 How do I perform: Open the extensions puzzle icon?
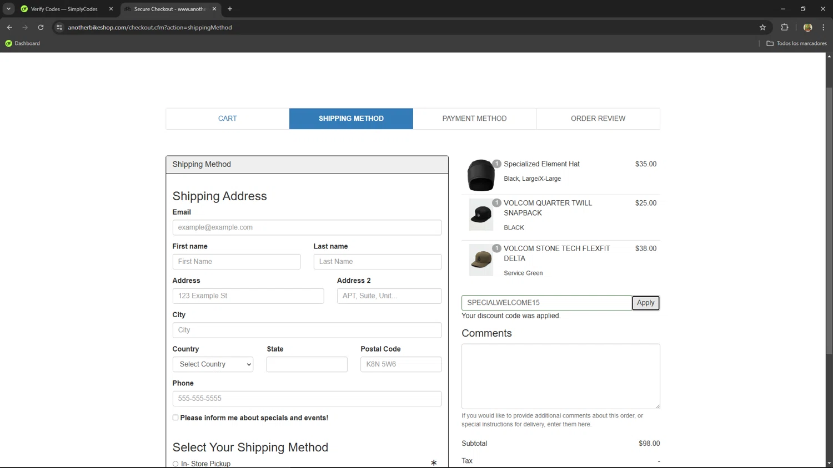[785, 27]
